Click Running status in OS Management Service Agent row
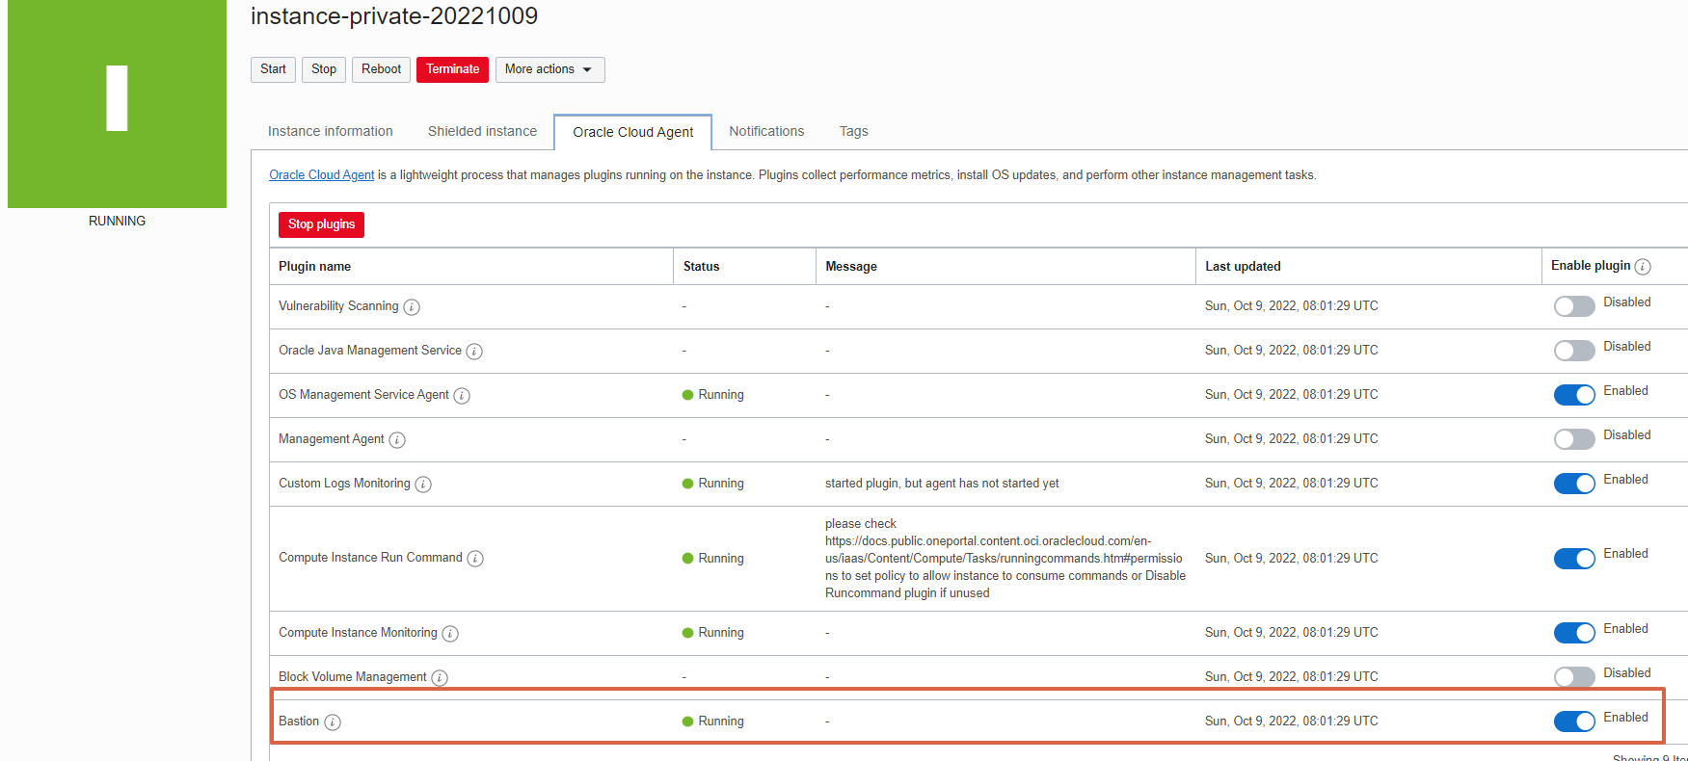Viewport: 1688px width, 761px height. pos(712,395)
